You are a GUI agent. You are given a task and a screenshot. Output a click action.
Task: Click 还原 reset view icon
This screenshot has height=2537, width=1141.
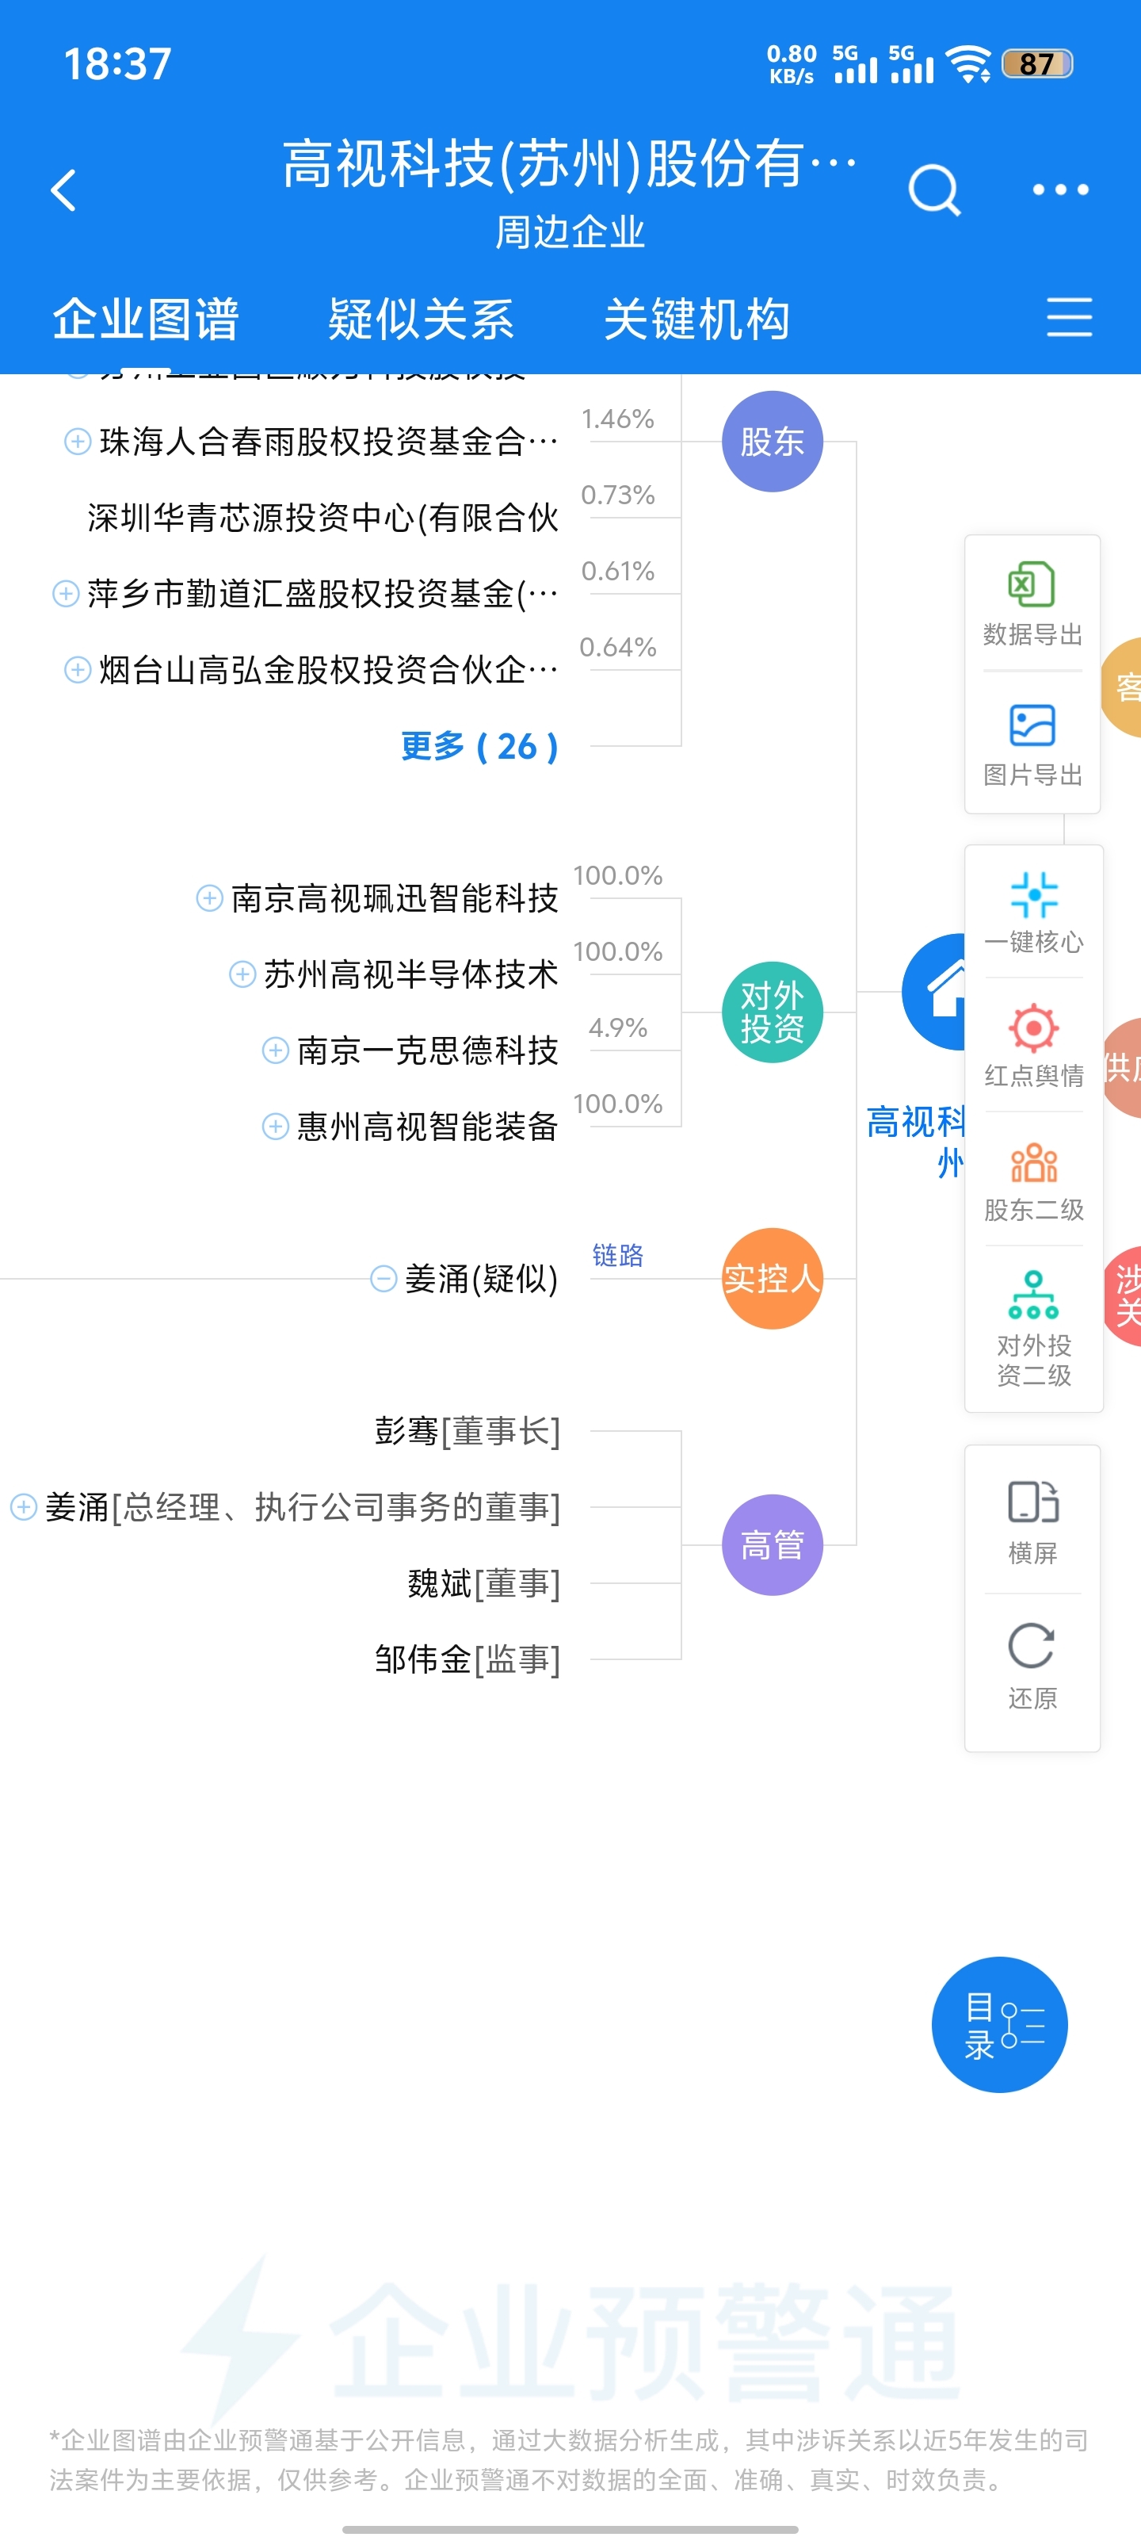pos(1032,1666)
